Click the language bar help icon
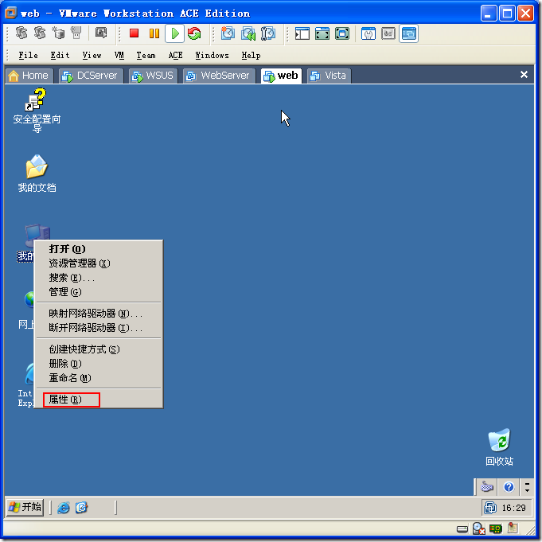This screenshot has width=542, height=542. [x=509, y=487]
